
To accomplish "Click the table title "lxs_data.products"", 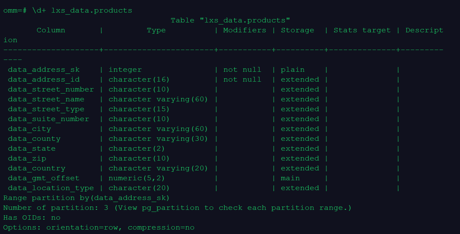I will click(x=230, y=20).
